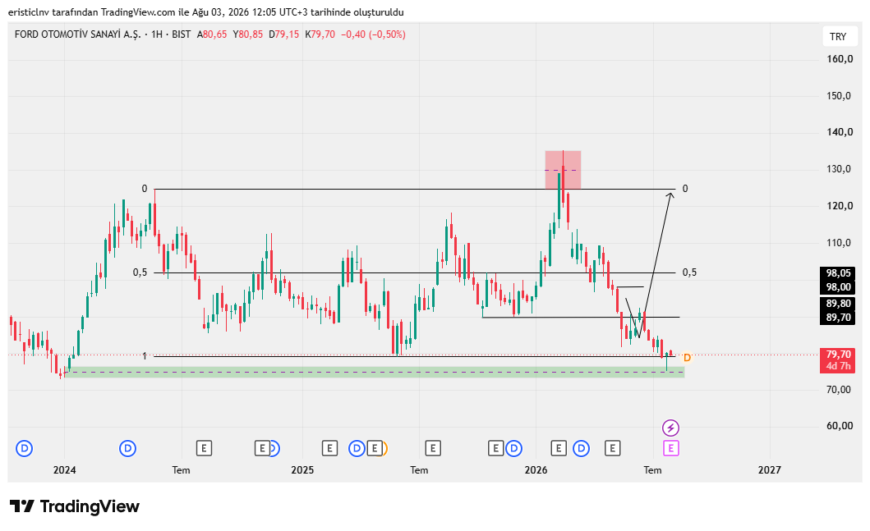Screen dimensions: 870x531
Task: Click the 98,05 price label on the scale
Action: (x=838, y=273)
